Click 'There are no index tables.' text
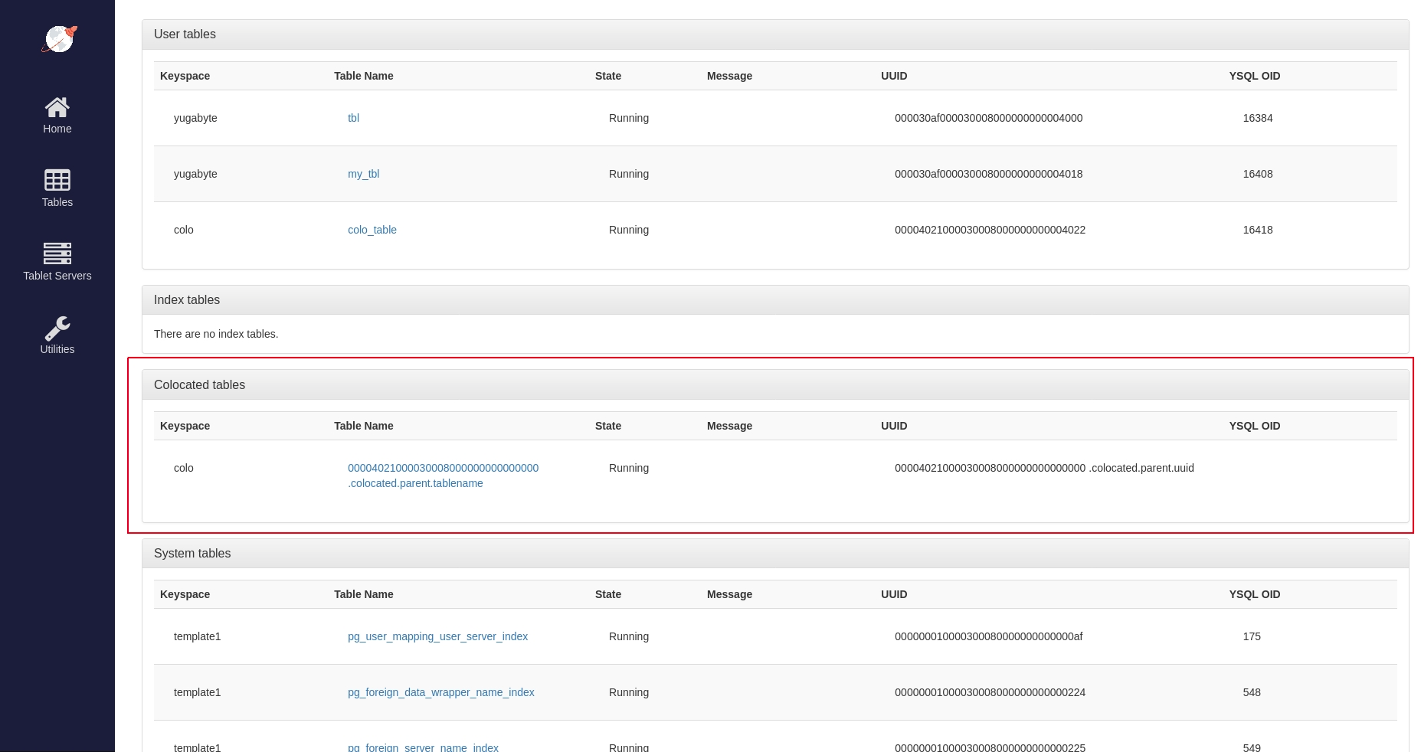 point(216,334)
